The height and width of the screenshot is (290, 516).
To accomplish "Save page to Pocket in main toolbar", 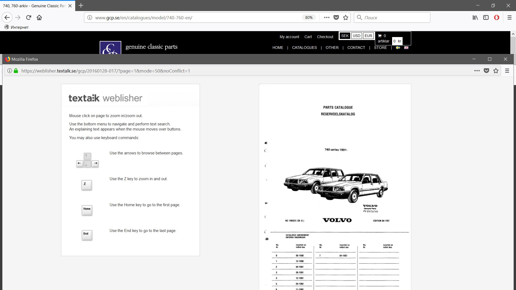I will click(336, 18).
